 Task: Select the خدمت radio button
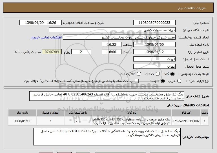pos(158,74)
